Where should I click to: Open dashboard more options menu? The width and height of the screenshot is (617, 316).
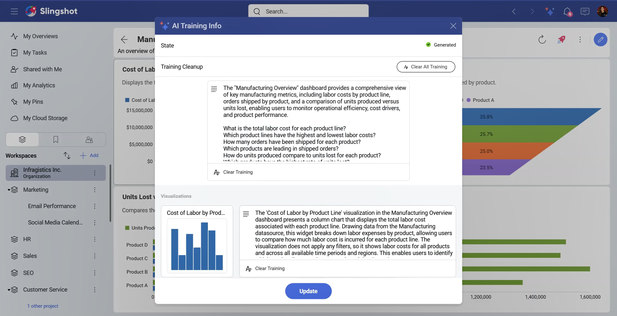coord(580,39)
